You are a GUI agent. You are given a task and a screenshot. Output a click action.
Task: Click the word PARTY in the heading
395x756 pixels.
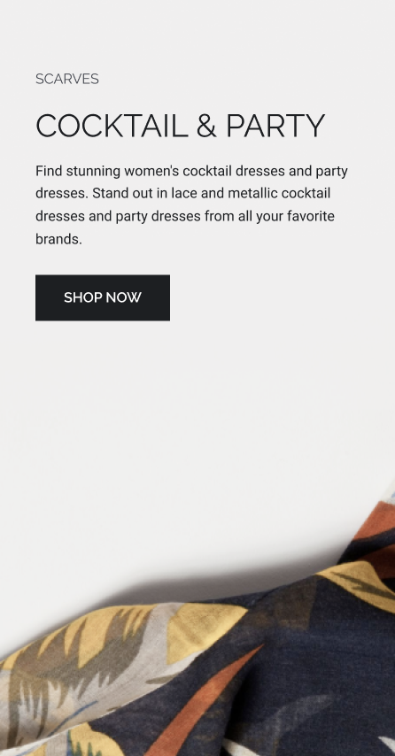pyautogui.click(x=275, y=126)
